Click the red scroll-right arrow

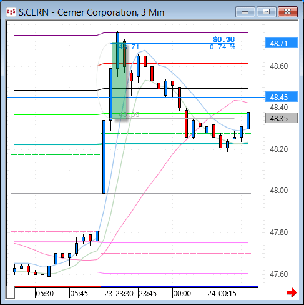click(x=292, y=292)
